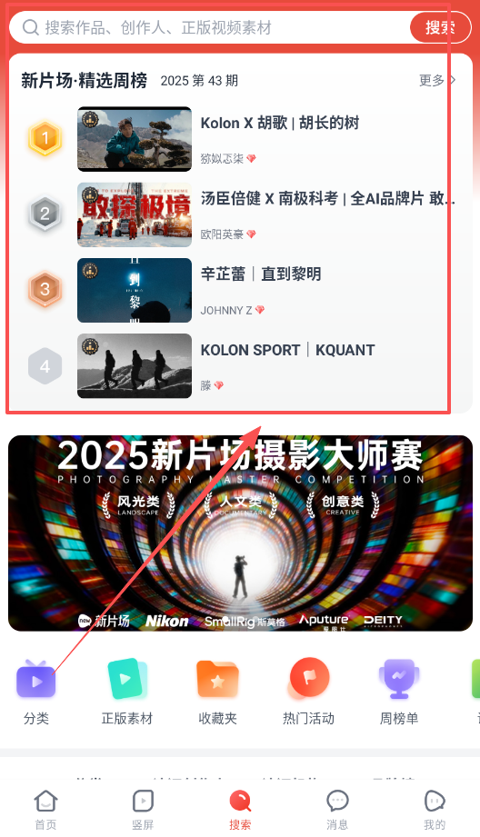This screenshot has width=480, height=837.
Task: Open the 消息 messages tab
Action: click(x=337, y=809)
